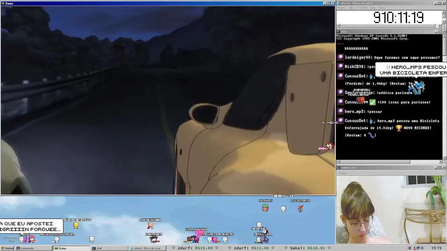447x251 pixels.
Task: Open the Iniciar start button
Action: [7, 248]
